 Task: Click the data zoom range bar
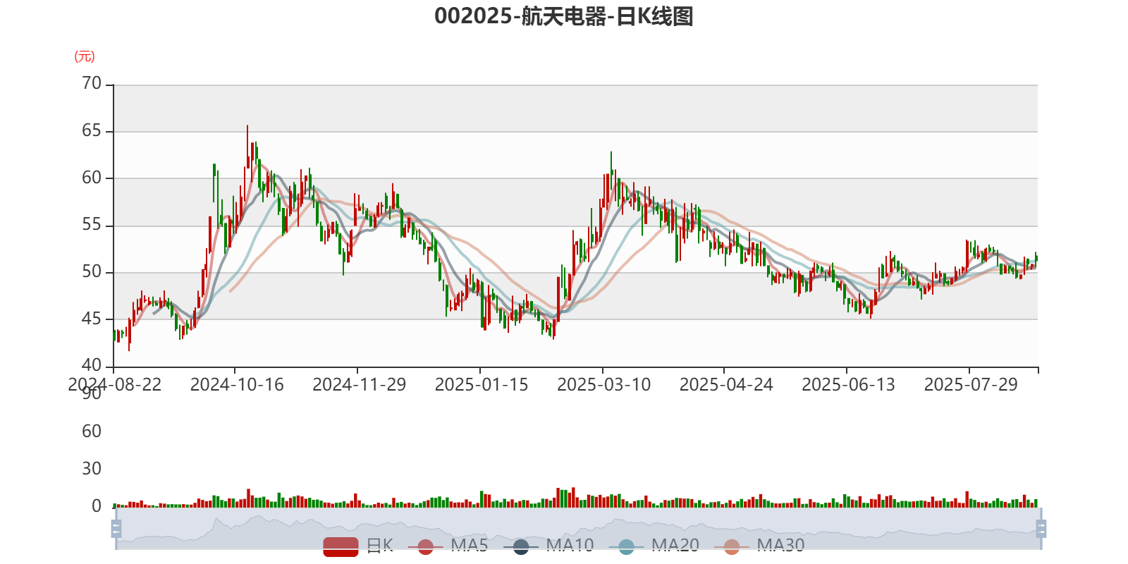click(578, 529)
